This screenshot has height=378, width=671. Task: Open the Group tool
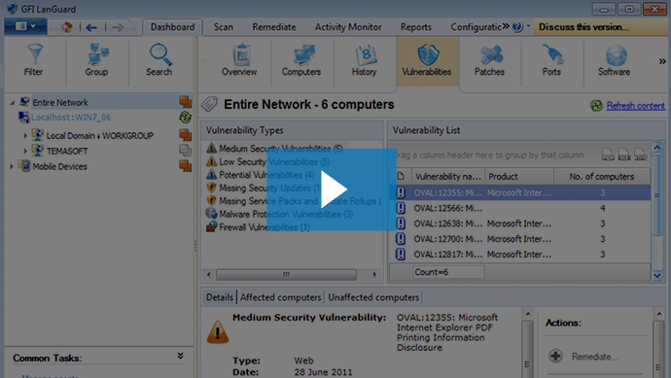96,60
